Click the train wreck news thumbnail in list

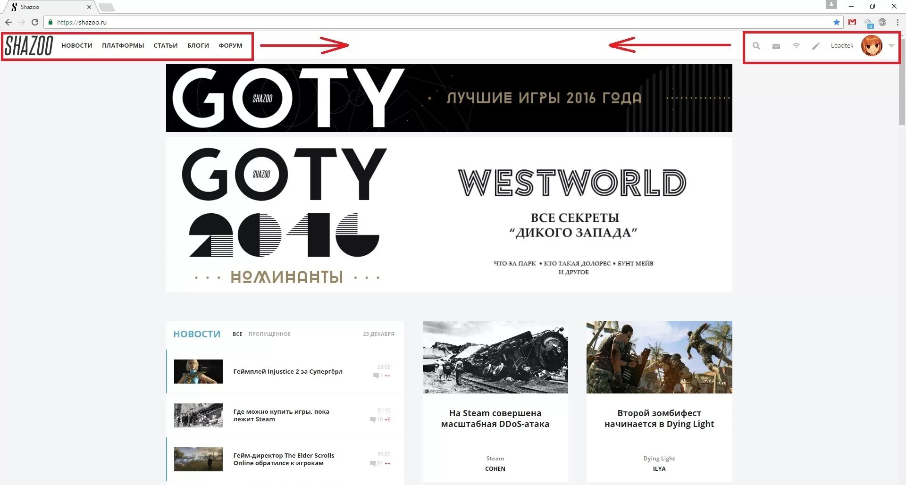[x=198, y=415]
